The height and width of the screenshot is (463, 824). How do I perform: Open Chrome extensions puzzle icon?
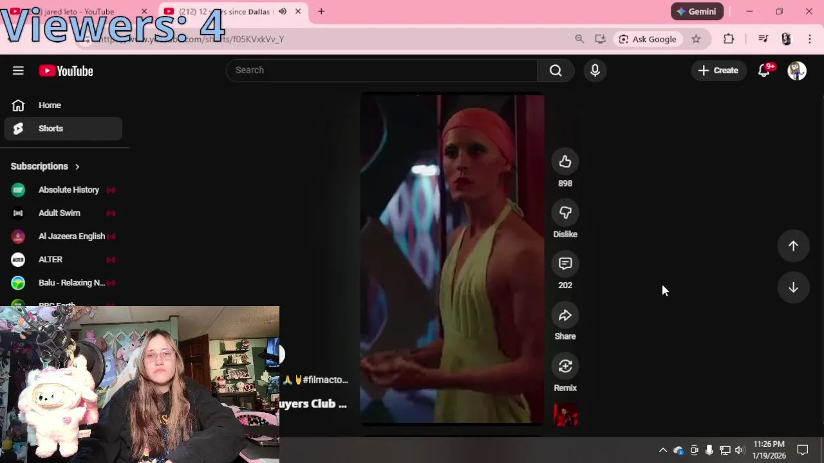point(729,39)
